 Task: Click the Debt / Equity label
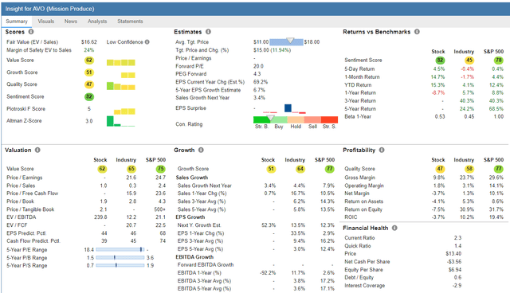click(x=359, y=277)
